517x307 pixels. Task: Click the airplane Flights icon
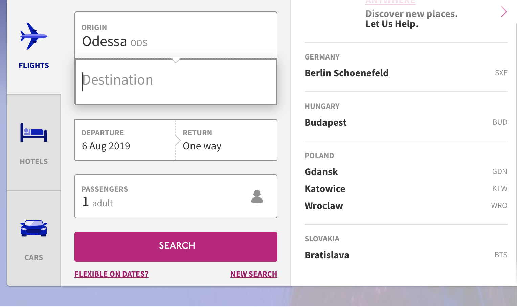tap(33, 36)
